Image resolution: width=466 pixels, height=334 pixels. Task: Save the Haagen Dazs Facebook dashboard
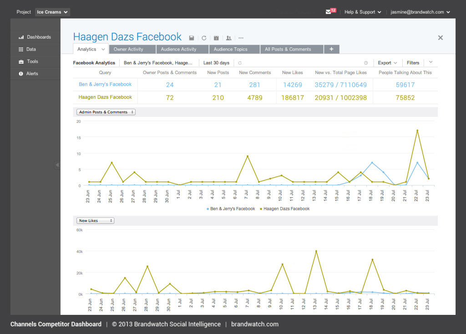(x=192, y=38)
